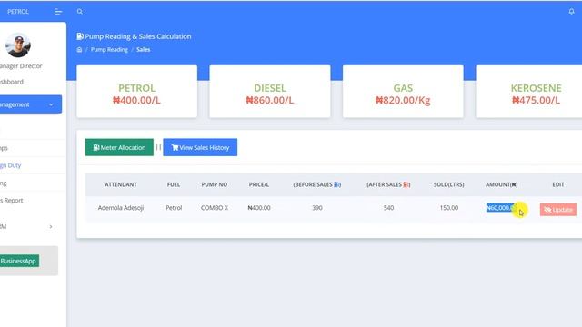Select the DIESEL price card
This screenshot has height=327, width=582.
pyautogui.click(x=270, y=92)
